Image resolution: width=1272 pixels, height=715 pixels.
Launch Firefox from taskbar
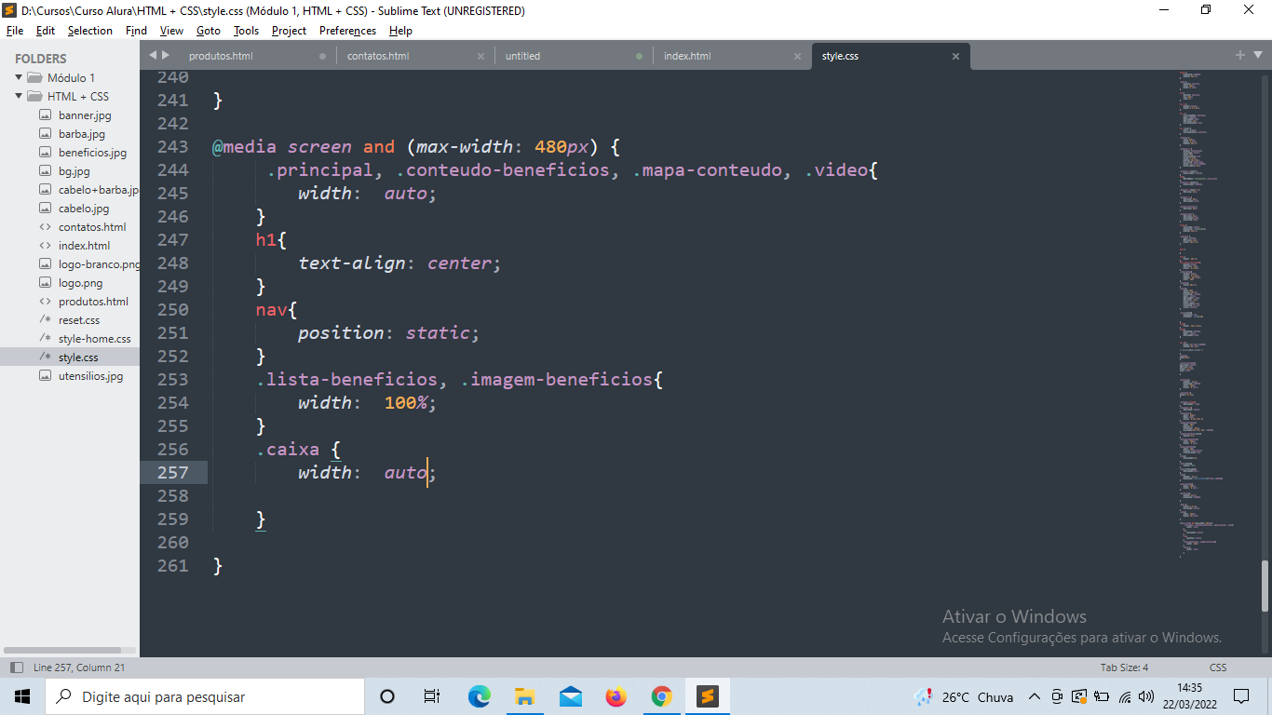click(616, 696)
